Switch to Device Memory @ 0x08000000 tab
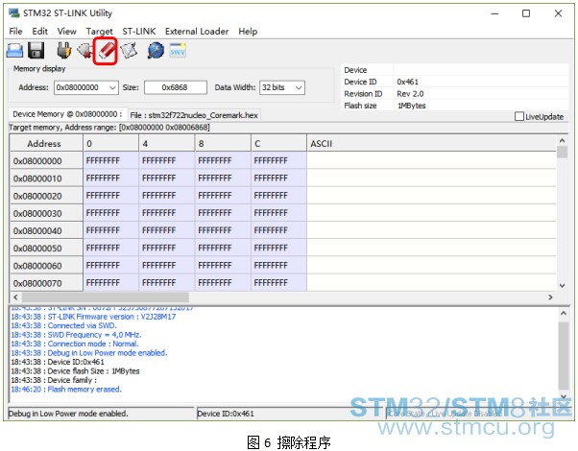The width and height of the screenshot is (578, 451). click(x=67, y=114)
